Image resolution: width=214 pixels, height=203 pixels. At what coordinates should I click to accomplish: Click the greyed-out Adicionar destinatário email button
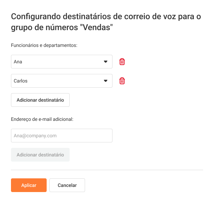[40, 155]
